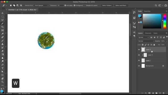Switch to the Channels tab

tap(148, 33)
